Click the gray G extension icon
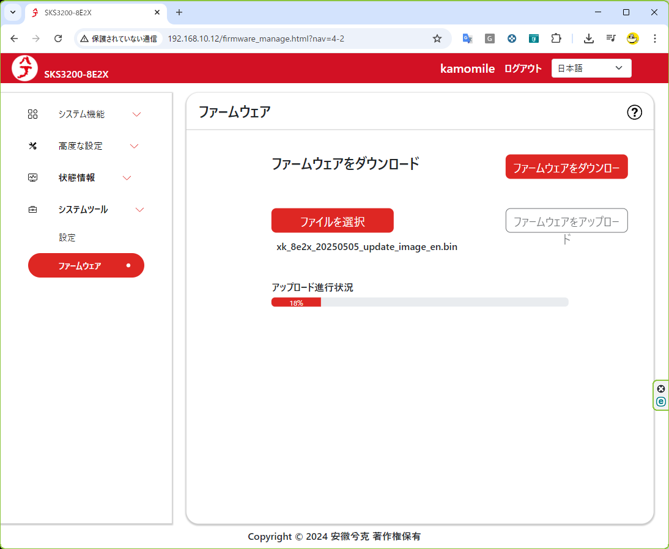The width and height of the screenshot is (669, 549). [x=489, y=39]
